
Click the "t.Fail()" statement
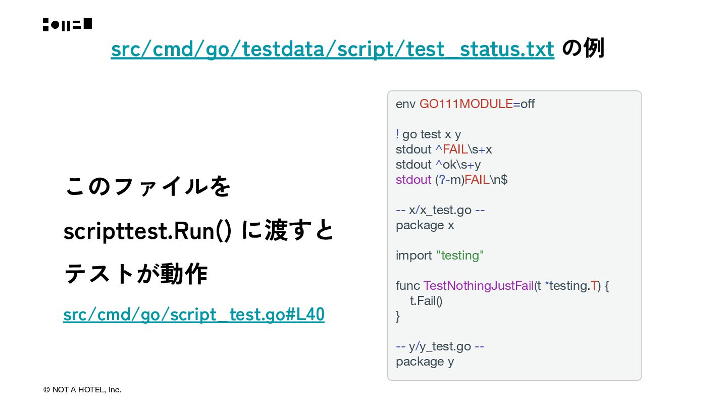click(426, 301)
